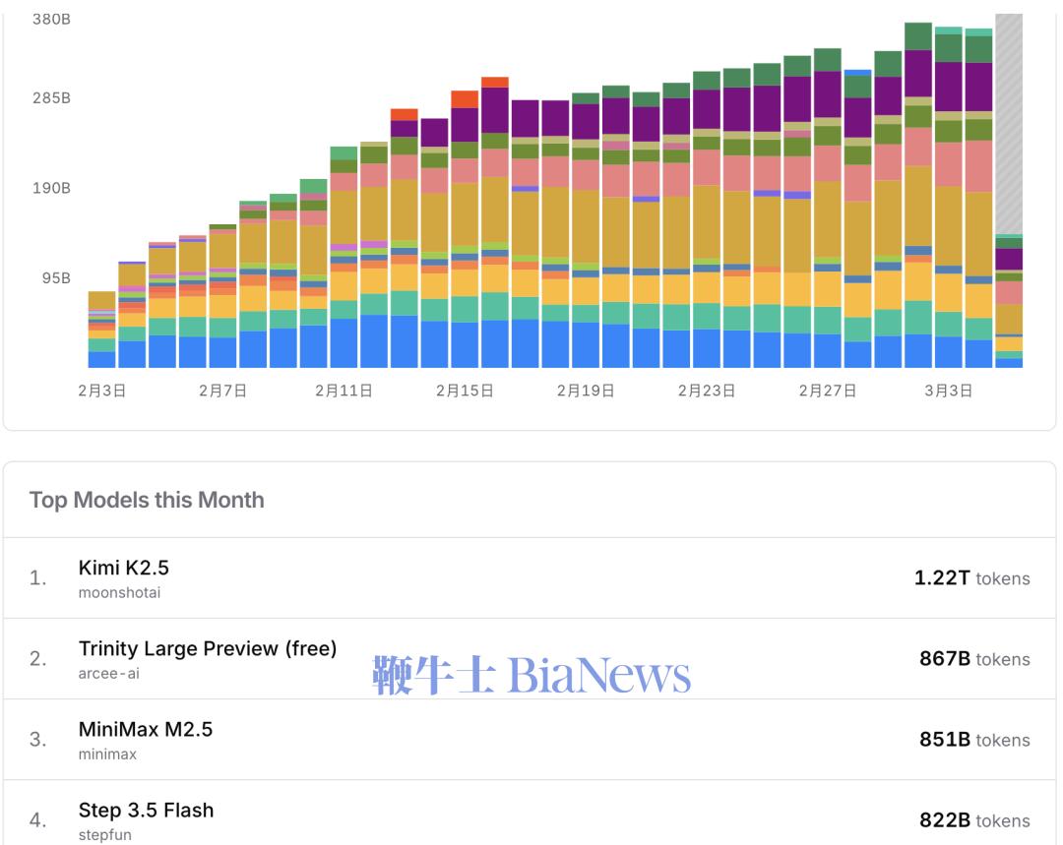
Task: Open Trinity Large Preview (free) model page
Action: coord(207,648)
